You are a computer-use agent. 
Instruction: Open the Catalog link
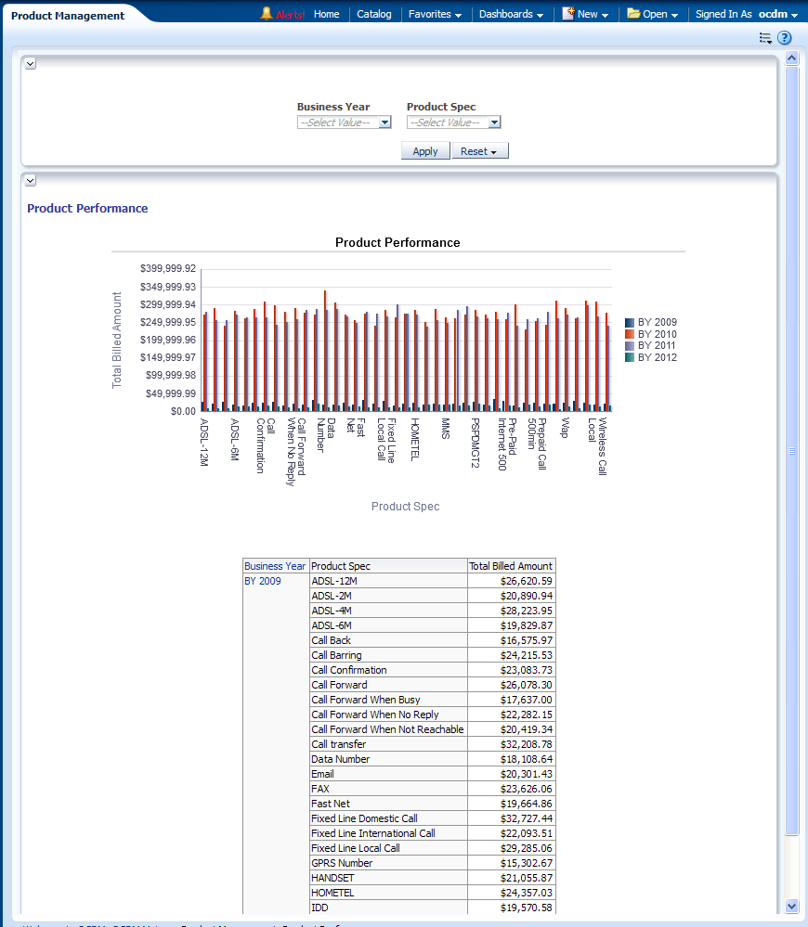click(374, 14)
